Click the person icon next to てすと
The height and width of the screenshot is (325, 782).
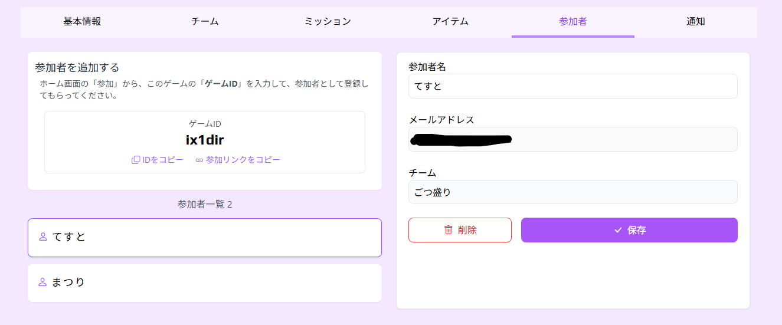pyautogui.click(x=42, y=237)
